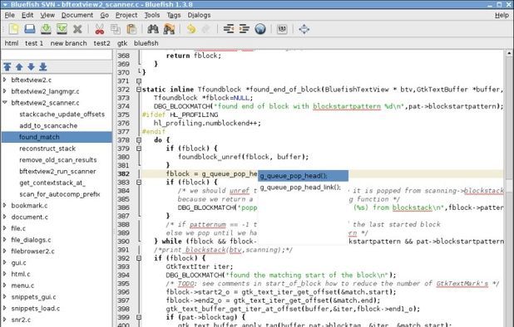The height and width of the screenshot is (327, 514).
Task: Switch to the new branch tab
Action: pyautogui.click(x=68, y=43)
